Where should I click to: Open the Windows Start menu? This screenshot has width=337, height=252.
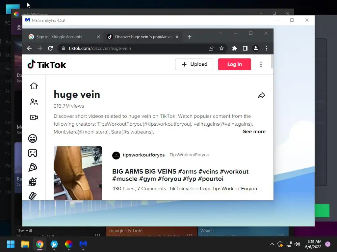(x=11, y=244)
